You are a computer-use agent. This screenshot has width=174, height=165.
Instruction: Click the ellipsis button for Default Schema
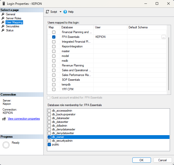(x=163, y=37)
